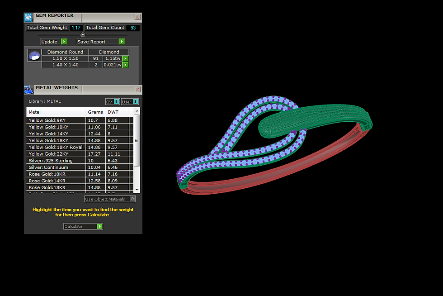Viewport: 443px width, 296px height.
Task: Click the Save Report button
Action: pyautogui.click(x=97, y=42)
